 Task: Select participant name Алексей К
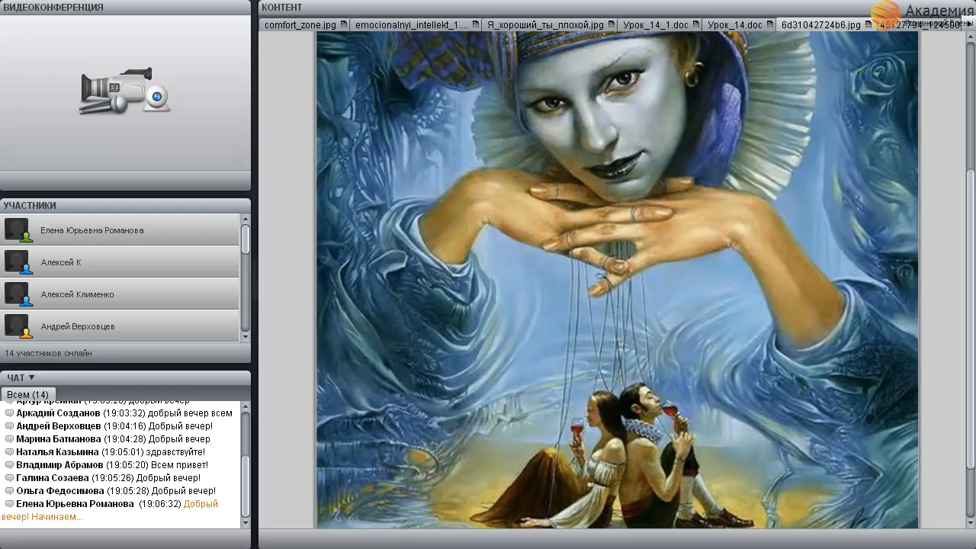(61, 262)
